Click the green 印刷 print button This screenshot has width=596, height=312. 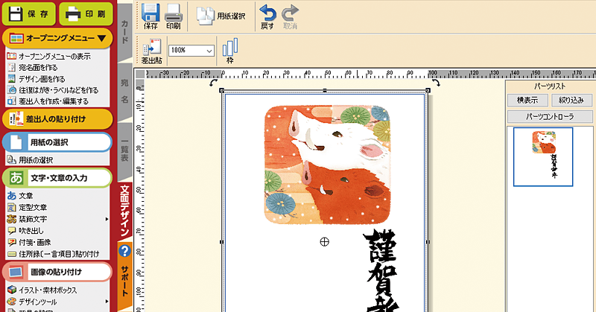point(86,13)
